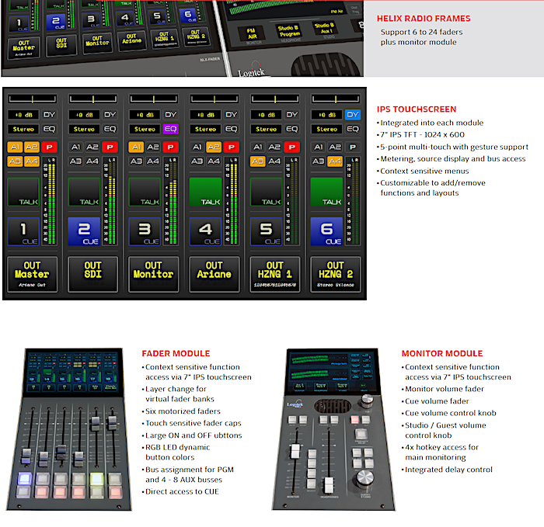Open Stereo mode on channel 3
Viewport: 544px width, 527px height.
145,130
